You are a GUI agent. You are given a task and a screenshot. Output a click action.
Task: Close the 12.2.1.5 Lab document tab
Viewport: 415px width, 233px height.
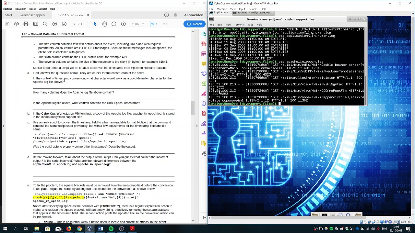[88, 15]
